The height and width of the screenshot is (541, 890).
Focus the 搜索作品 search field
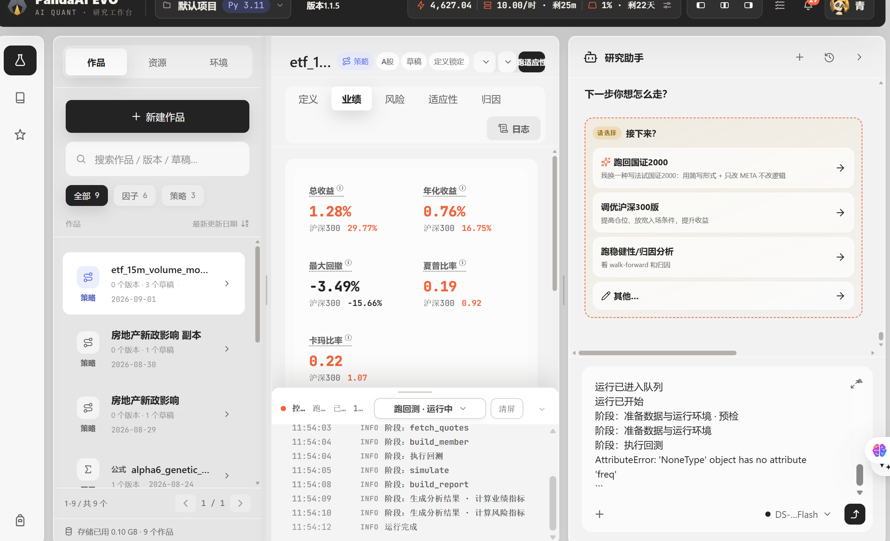157,159
